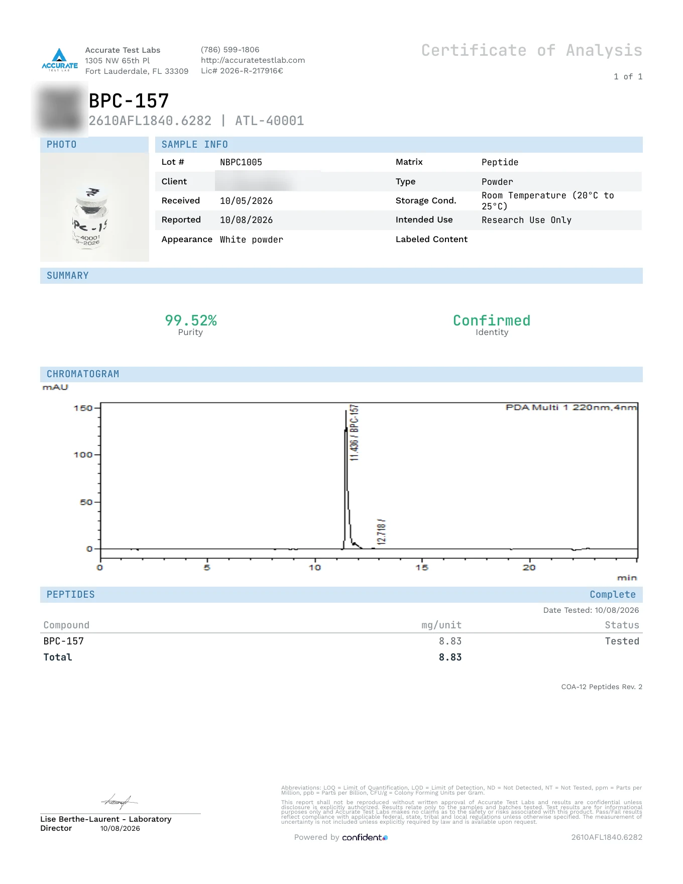The width and height of the screenshot is (683, 884).
Task: Click the 'mg/unit' column header
Action: pos(441,625)
